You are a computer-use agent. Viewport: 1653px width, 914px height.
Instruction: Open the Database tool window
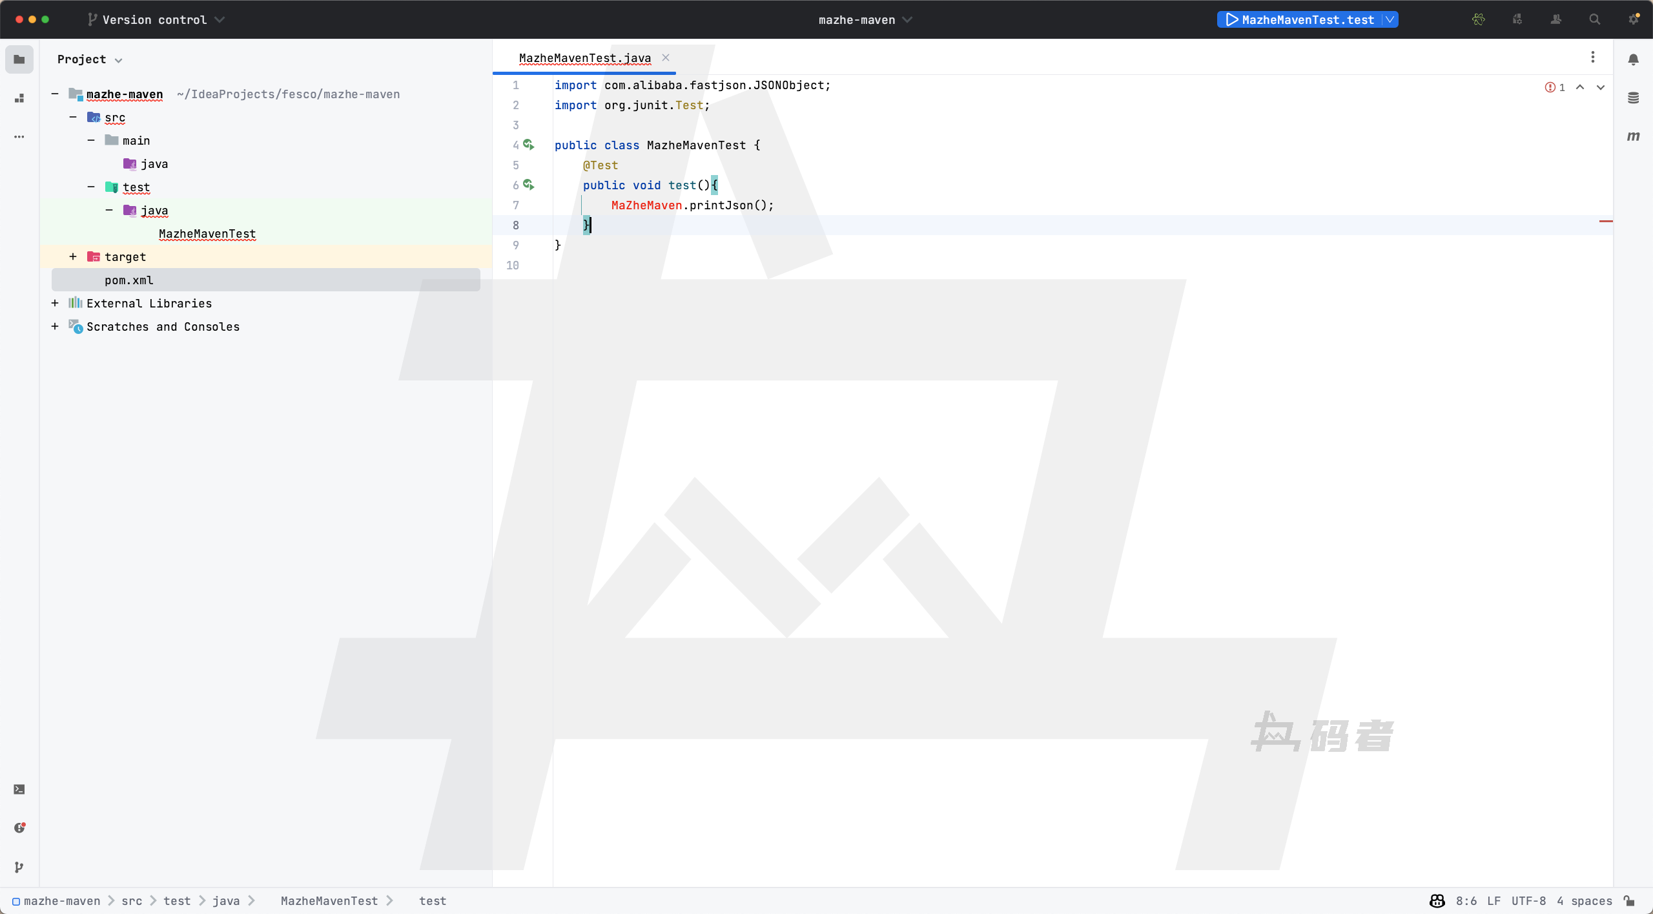point(1633,98)
